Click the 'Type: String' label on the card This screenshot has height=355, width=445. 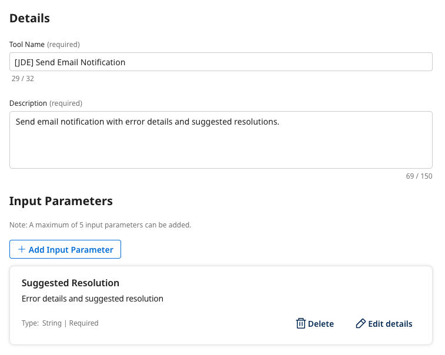coord(42,323)
